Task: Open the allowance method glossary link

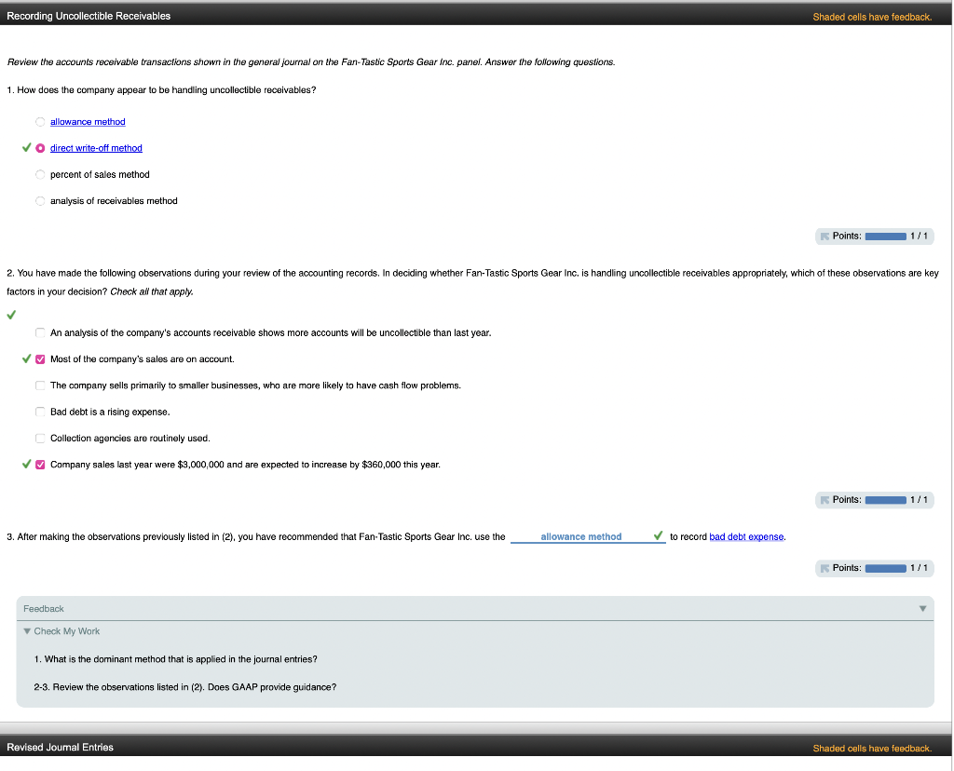Action: (88, 122)
